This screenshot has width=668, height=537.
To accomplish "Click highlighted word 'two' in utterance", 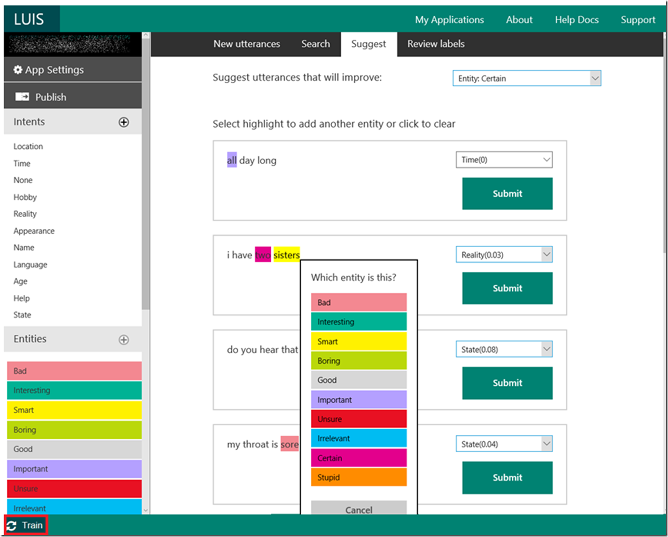I will (x=263, y=255).
